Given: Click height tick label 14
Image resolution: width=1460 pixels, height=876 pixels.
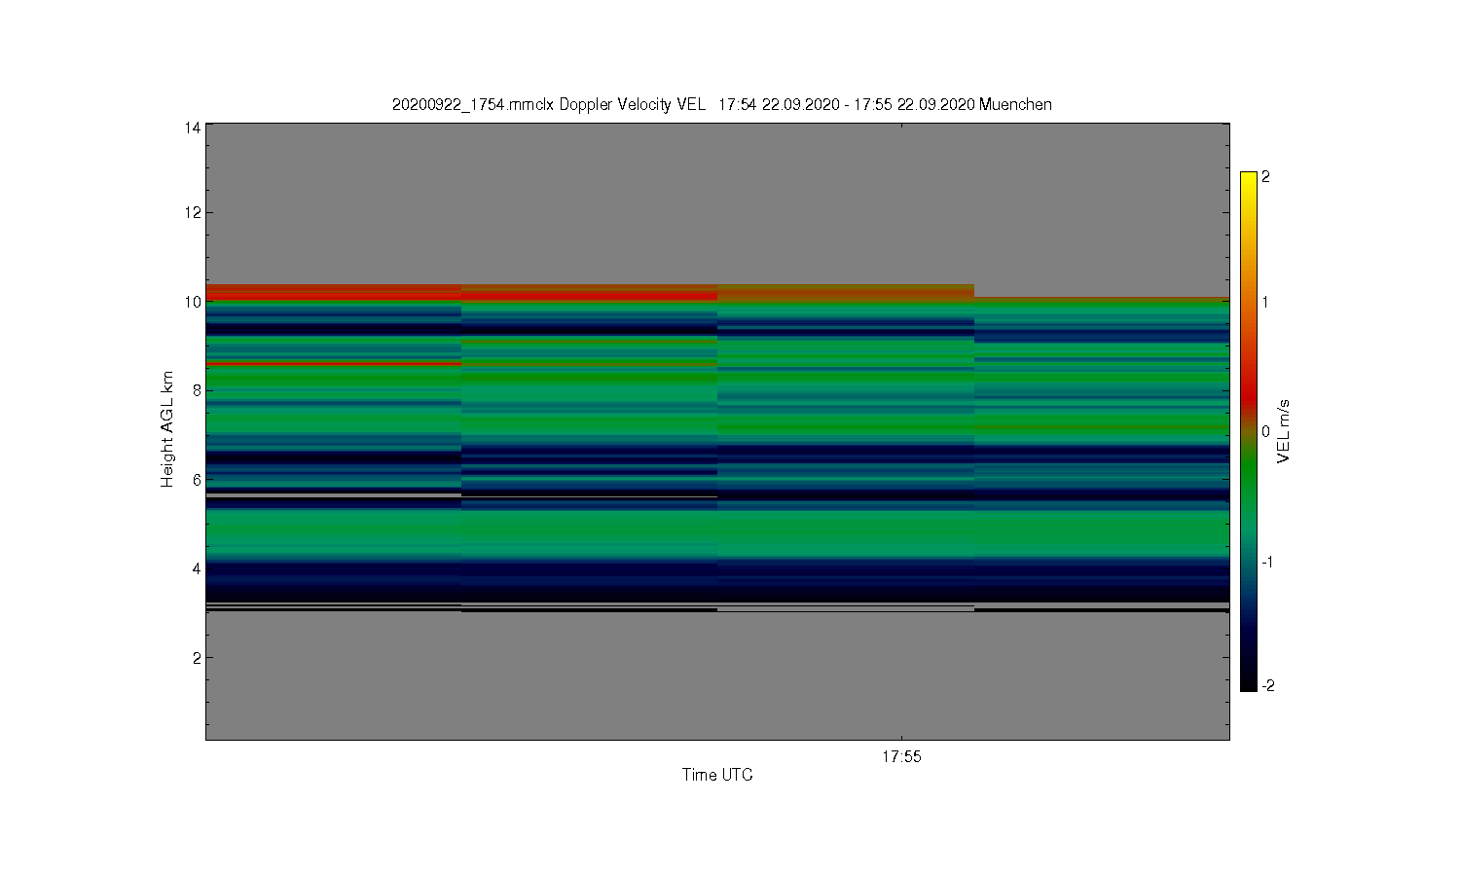Looking at the screenshot, I should [x=193, y=128].
